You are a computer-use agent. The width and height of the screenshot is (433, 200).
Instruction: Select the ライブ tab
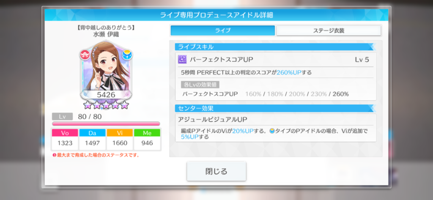222,30
